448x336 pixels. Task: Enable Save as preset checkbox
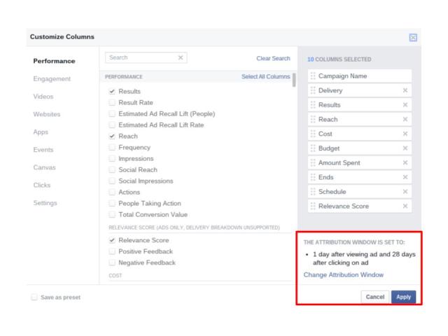click(x=34, y=297)
